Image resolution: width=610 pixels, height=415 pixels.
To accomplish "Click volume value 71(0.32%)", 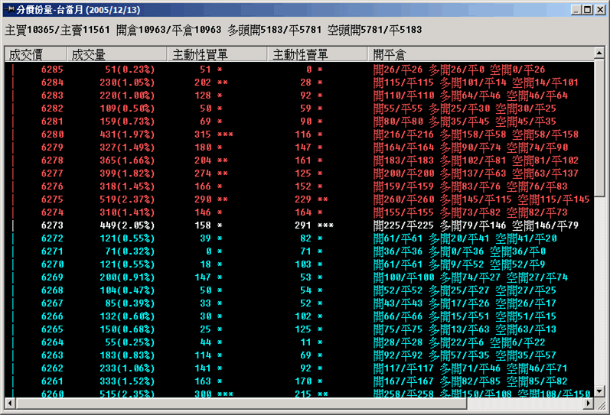I will point(130,251).
